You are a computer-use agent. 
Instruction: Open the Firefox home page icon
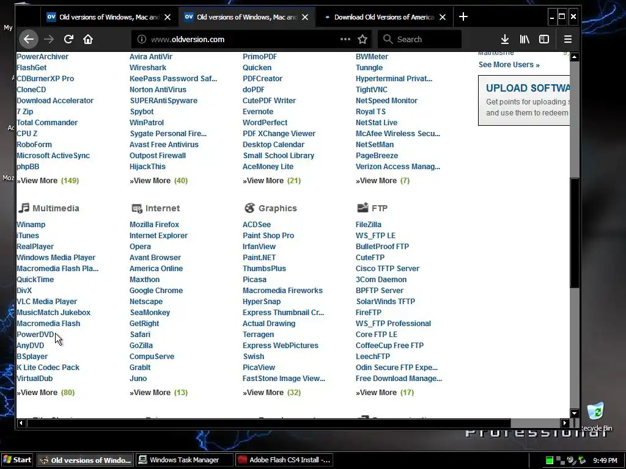coord(88,39)
